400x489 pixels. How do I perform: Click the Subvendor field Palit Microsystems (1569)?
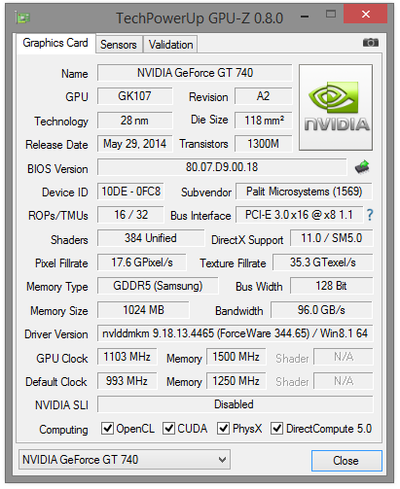tap(304, 192)
